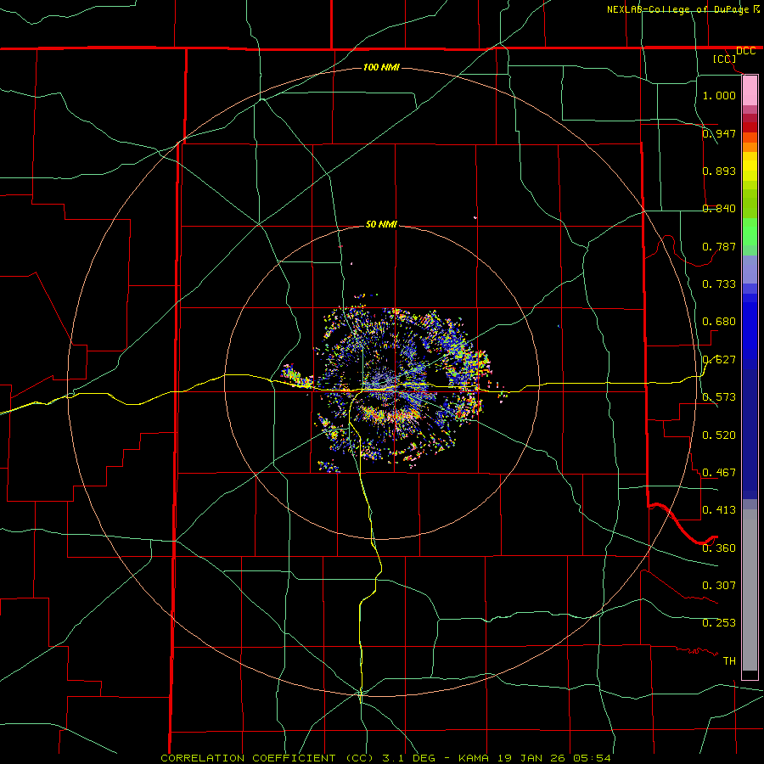The height and width of the screenshot is (764, 764).
Task: Pick the red segment of the color bar
Action: [750, 126]
